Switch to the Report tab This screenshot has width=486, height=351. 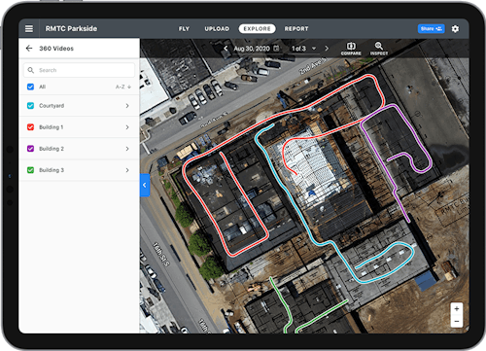click(296, 29)
